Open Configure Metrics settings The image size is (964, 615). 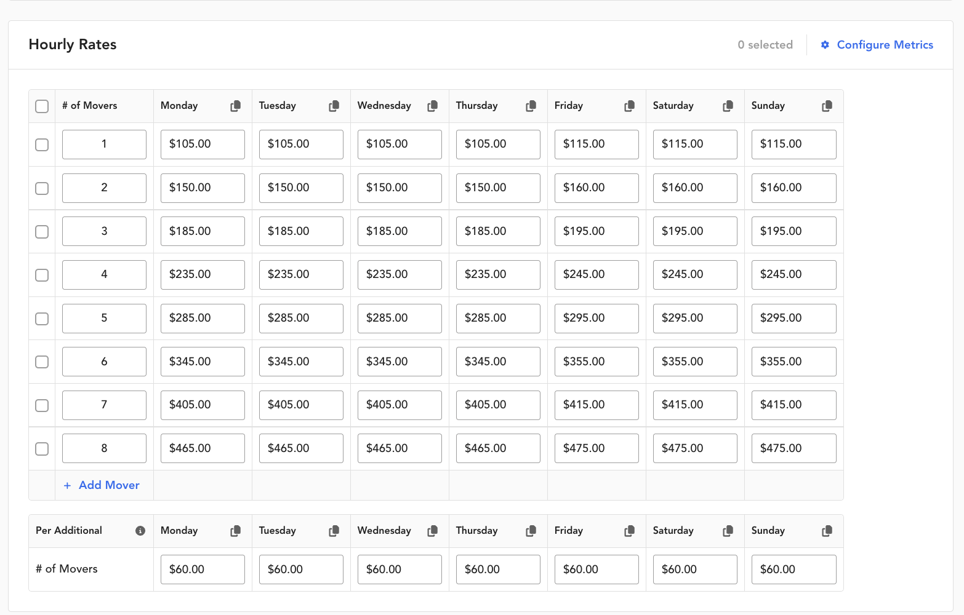tap(877, 45)
